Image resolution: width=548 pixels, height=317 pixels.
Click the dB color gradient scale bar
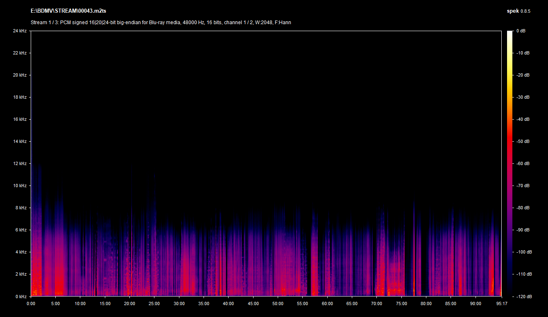[510, 163]
